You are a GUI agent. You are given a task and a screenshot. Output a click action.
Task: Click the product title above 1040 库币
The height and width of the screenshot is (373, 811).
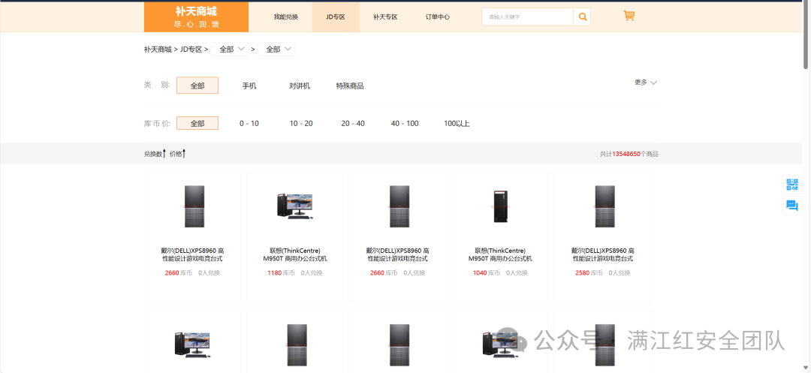click(500, 254)
